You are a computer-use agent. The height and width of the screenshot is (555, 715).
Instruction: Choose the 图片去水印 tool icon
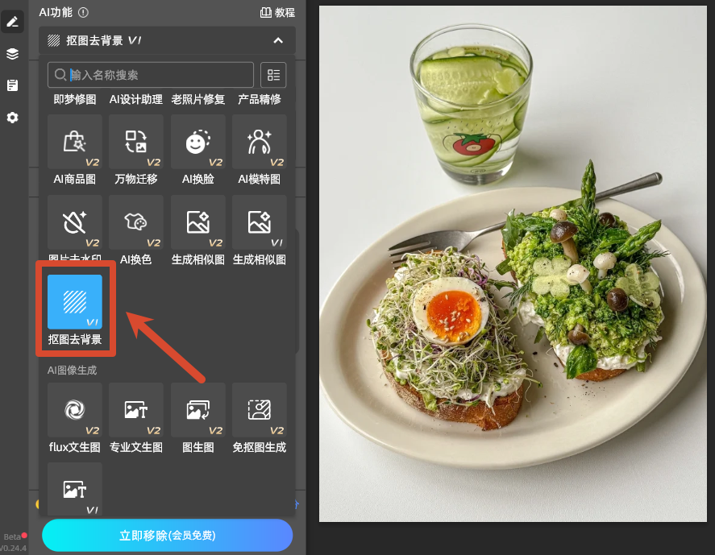click(75, 222)
